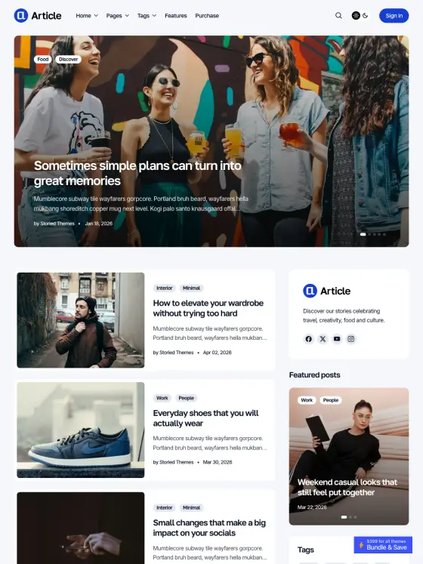Select the Food tag on hero image
Screen dimensions: 423x564
pos(43,60)
